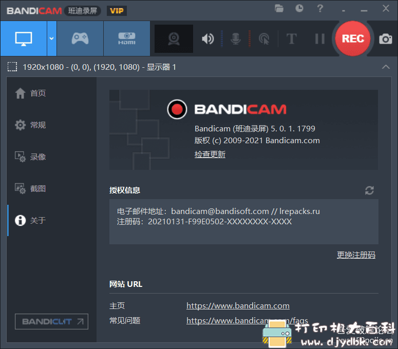
Task: Click the version text 5. 0. 1. 1799
Action: [293, 129]
